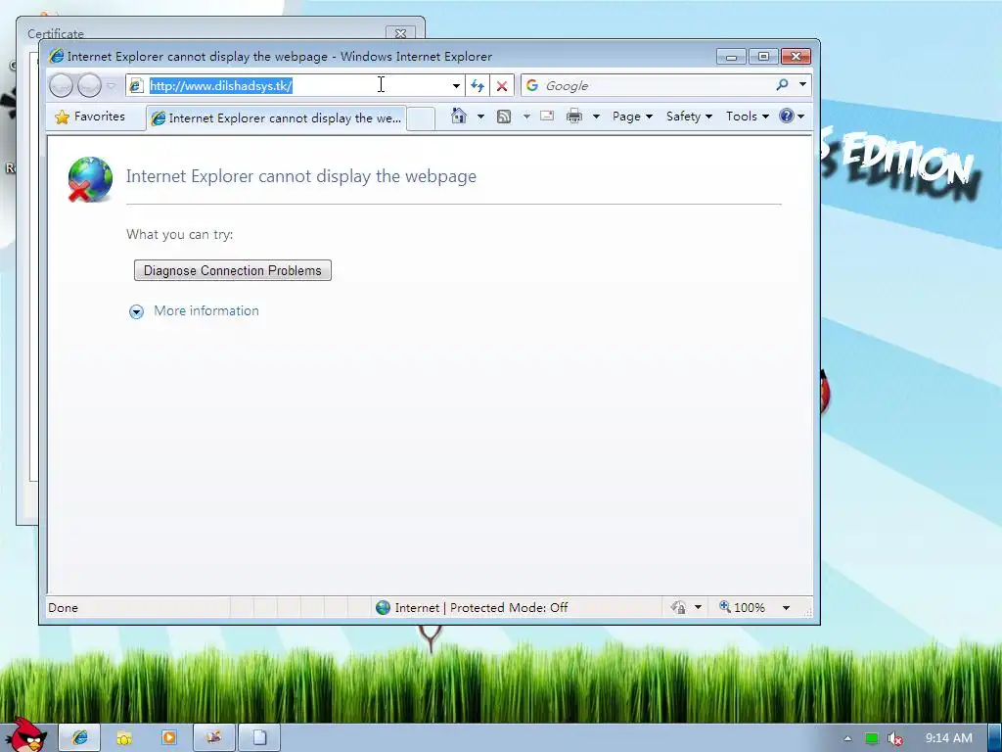Click the globe error icon on page
The width and height of the screenshot is (1002, 752).
pyautogui.click(x=90, y=179)
